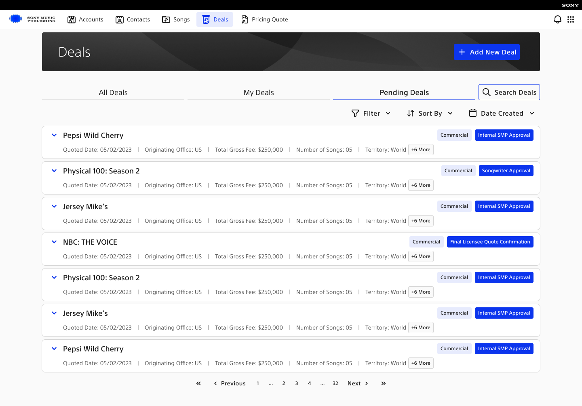
Task: Click the Add New Deal button
Action: (x=487, y=52)
